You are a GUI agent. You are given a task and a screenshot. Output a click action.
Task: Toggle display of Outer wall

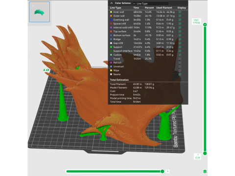coord(180,16)
